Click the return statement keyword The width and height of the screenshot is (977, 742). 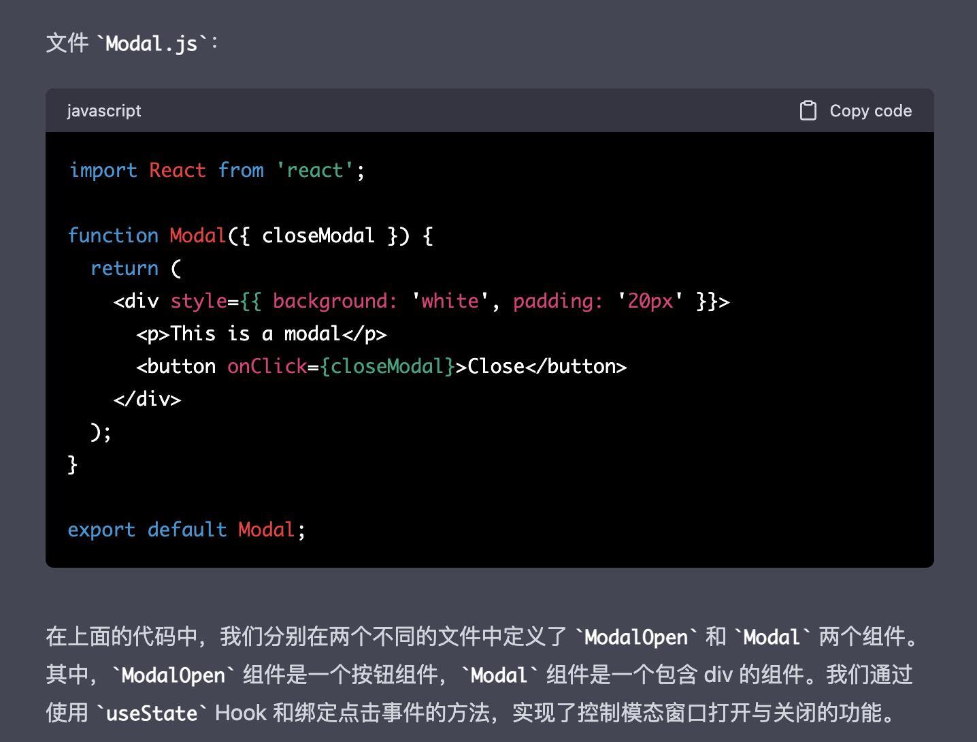[124, 268]
